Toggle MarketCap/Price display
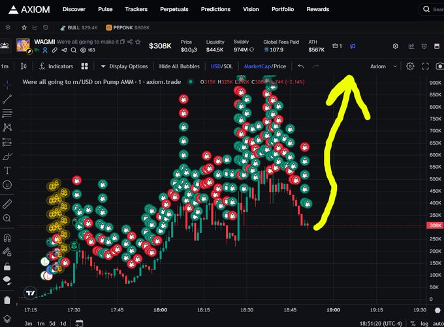 coord(265,66)
